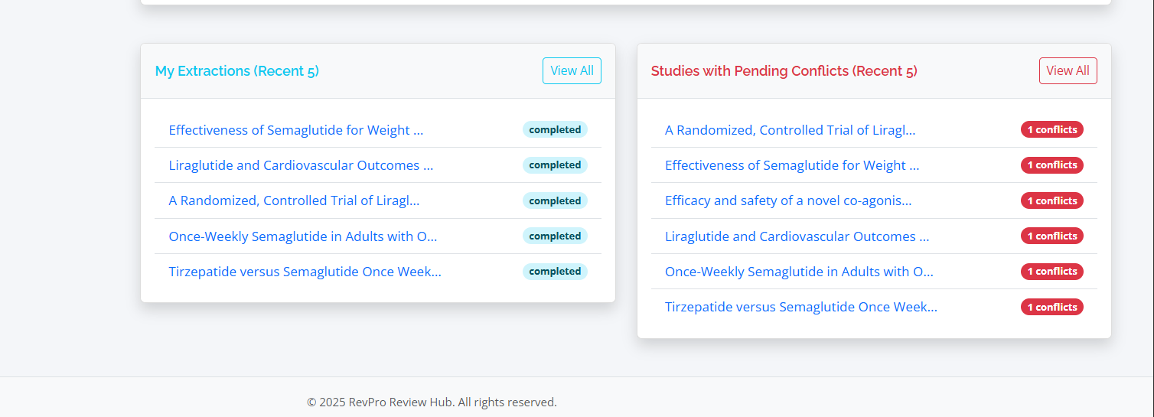This screenshot has height=417, width=1154.
Task: Click completed badge for Tirzepatide versus Semaglutide
Action: [x=555, y=272]
